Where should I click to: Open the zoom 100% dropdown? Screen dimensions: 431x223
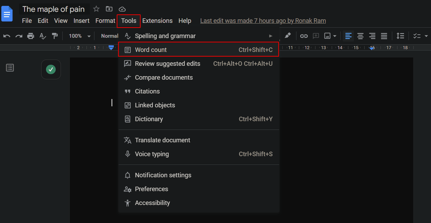tap(80, 36)
